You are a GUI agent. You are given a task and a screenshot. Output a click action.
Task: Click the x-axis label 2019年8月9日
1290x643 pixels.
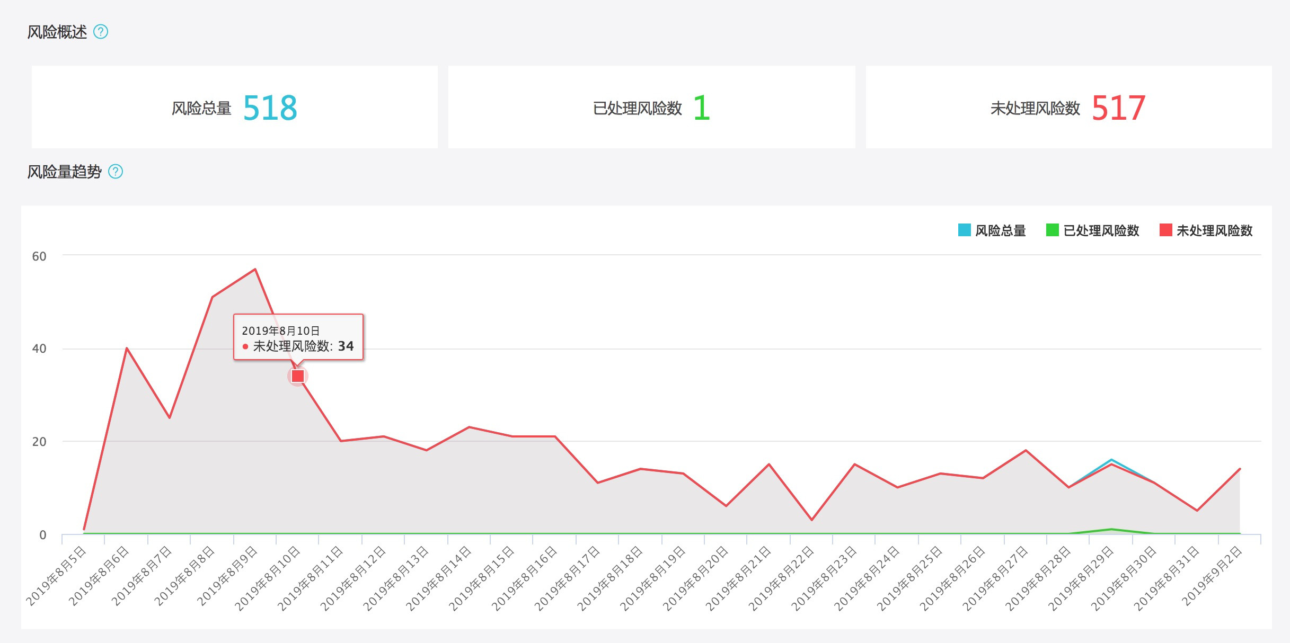point(227,576)
